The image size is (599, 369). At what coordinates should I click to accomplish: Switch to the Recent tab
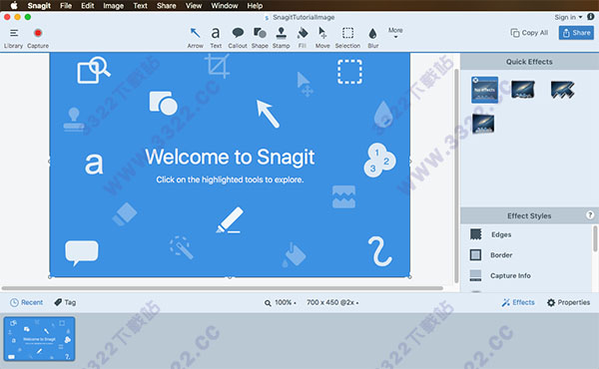(26, 302)
